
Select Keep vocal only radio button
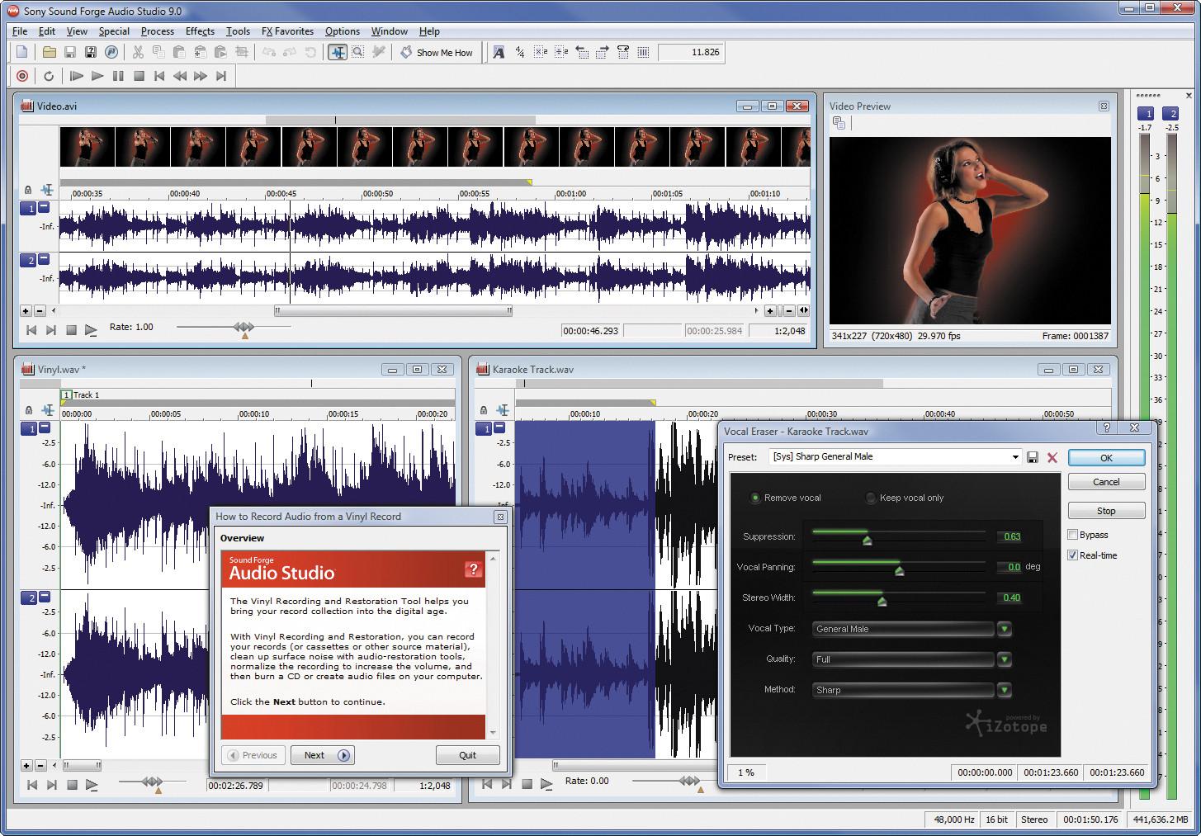pyautogui.click(x=870, y=498)
